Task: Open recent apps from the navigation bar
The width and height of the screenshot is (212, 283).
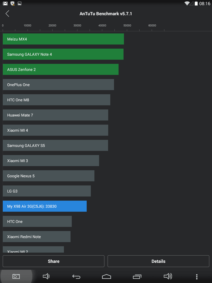Action: pyautogui.click(x=137, y=276)
